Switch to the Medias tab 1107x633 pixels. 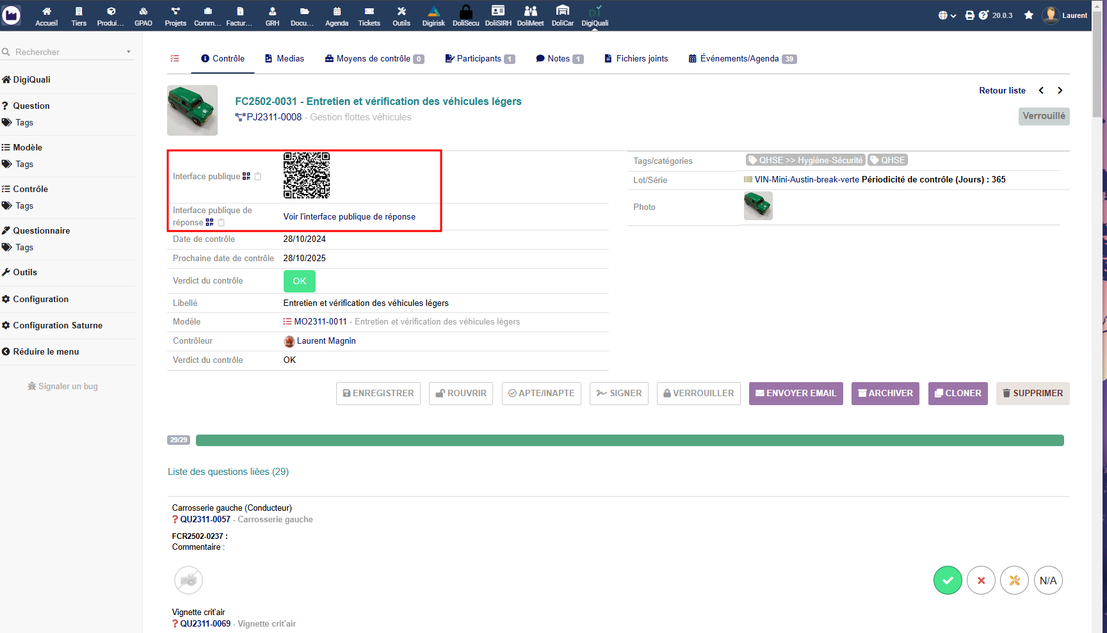[285, 58]
